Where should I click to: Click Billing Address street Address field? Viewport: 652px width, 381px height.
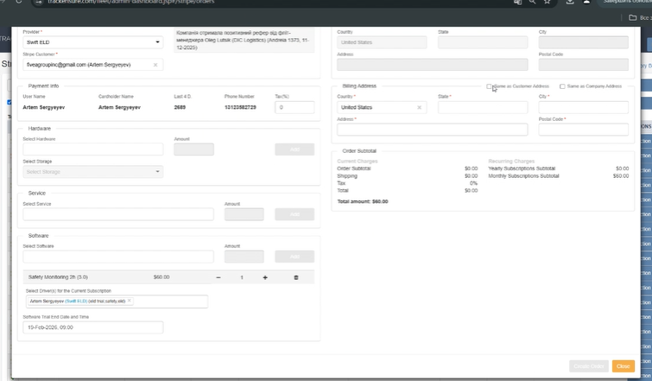(x=432, y=130)
